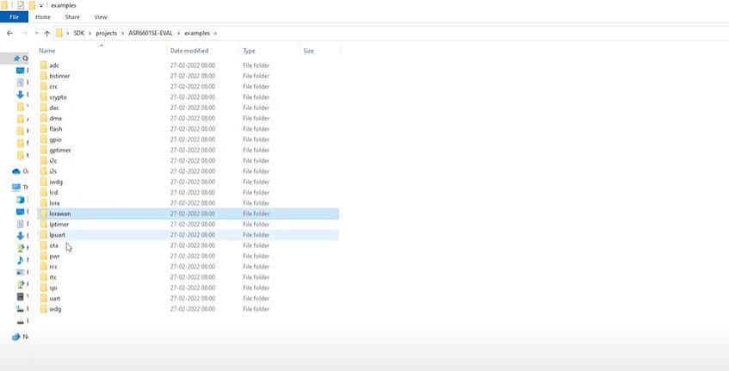Click the folder icon beside gptimer
The width and height of the screenshot is (729, 371).
click(43, 150)
